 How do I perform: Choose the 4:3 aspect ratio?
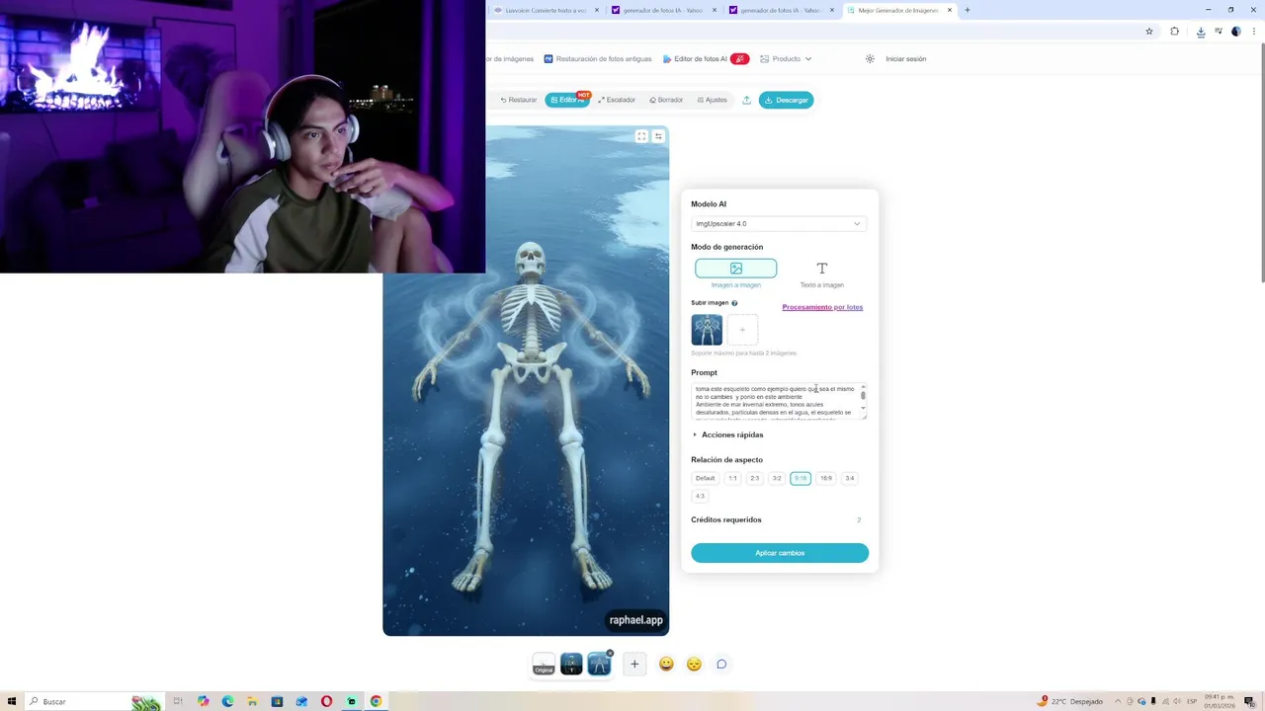700,496
